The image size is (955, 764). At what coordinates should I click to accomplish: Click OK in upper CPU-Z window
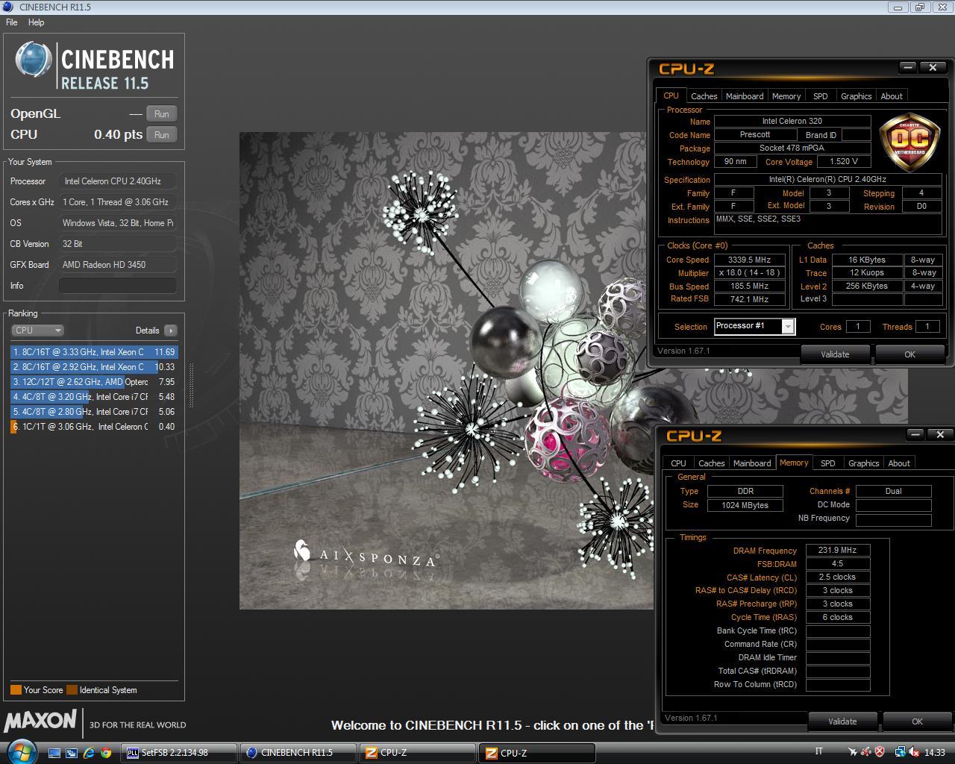[909, 354]
